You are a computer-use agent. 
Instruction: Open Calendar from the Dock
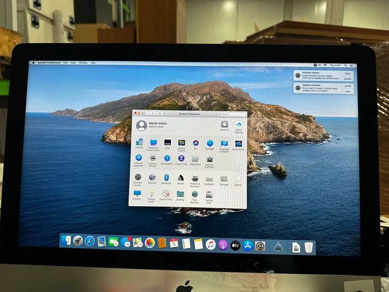coord(174,244)
